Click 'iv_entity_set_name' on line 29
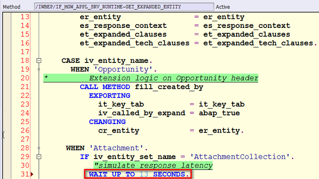The height and width of the screenshot is (179, 319). click(135, 157)
